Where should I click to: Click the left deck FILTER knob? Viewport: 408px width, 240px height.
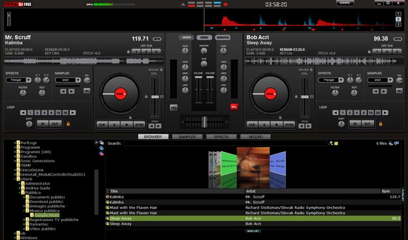(x=23, y=93)
